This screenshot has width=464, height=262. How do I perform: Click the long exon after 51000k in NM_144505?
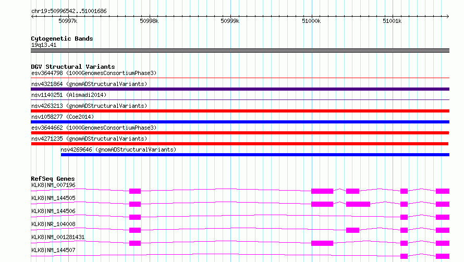click(x=358, y=204)
